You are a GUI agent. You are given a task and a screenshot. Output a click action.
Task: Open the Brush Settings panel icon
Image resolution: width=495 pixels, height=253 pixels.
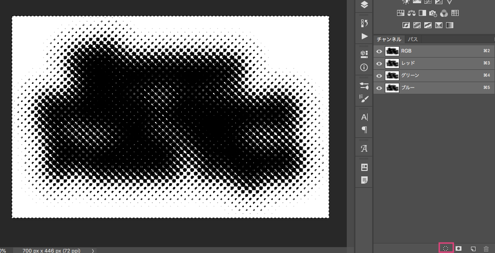[x=364, y=86]
